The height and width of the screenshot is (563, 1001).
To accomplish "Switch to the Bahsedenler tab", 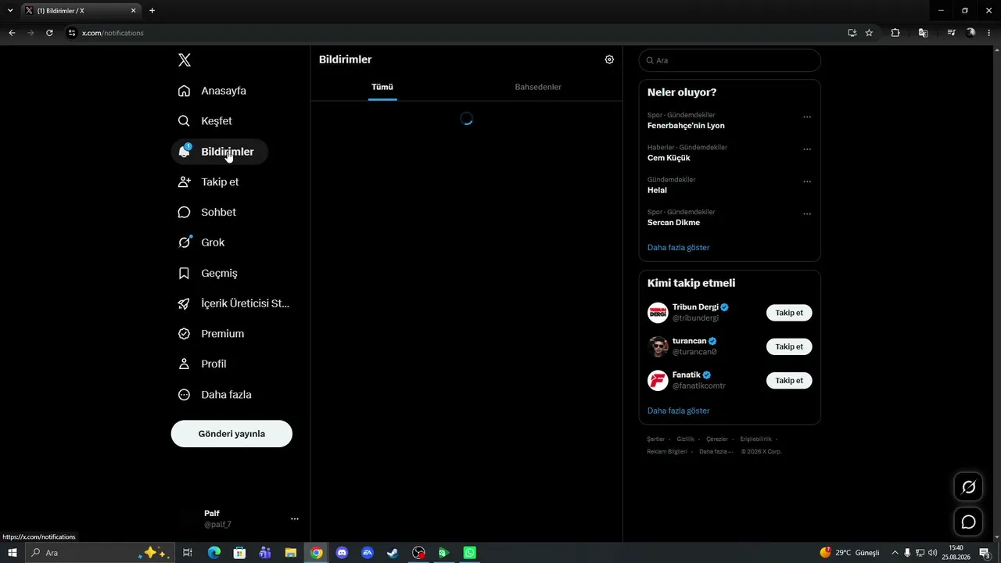I will (538, 87).
